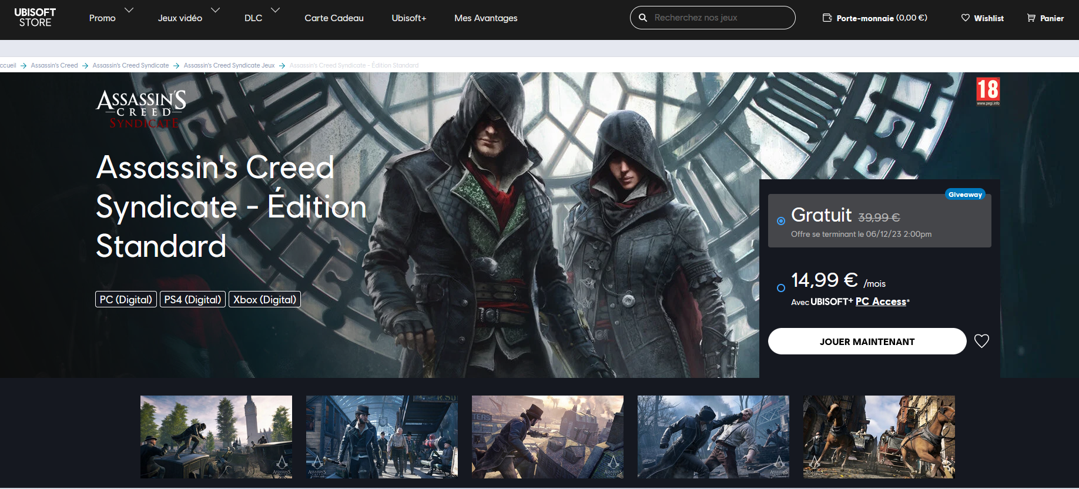This screenshot has width=1079, height=489.
Task: Open the Mes Avantages menu item
Action: pyautogui.click(x=485, y=18)
